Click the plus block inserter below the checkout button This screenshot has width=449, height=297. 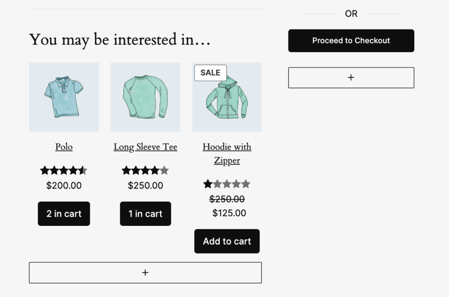point(351,78)
